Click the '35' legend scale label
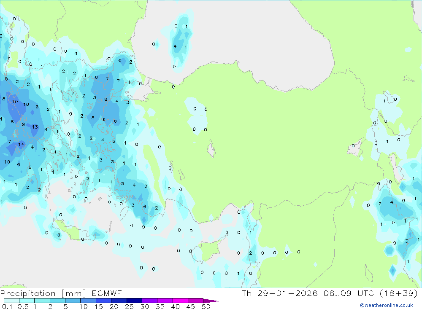This screenshot has height=309, width=422. [x=160, y=306]
